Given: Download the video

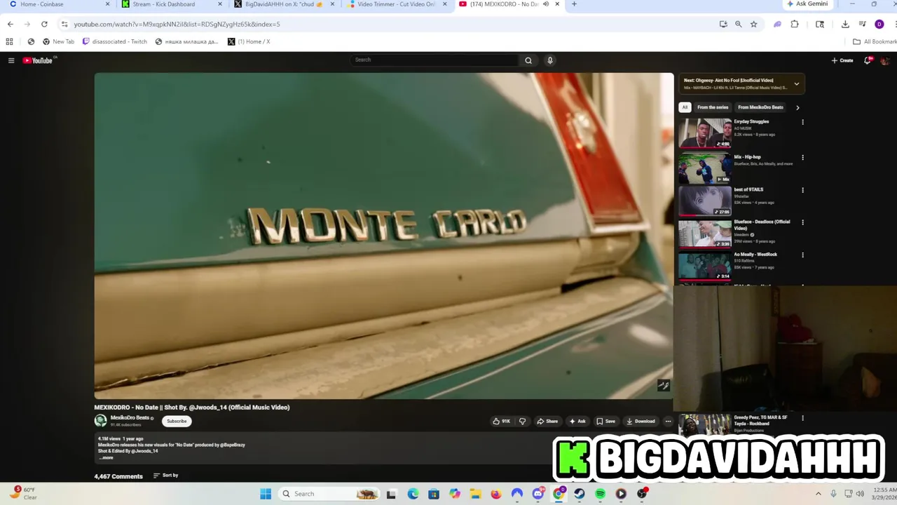Looking at the screenshot, I should coord(641,422).
